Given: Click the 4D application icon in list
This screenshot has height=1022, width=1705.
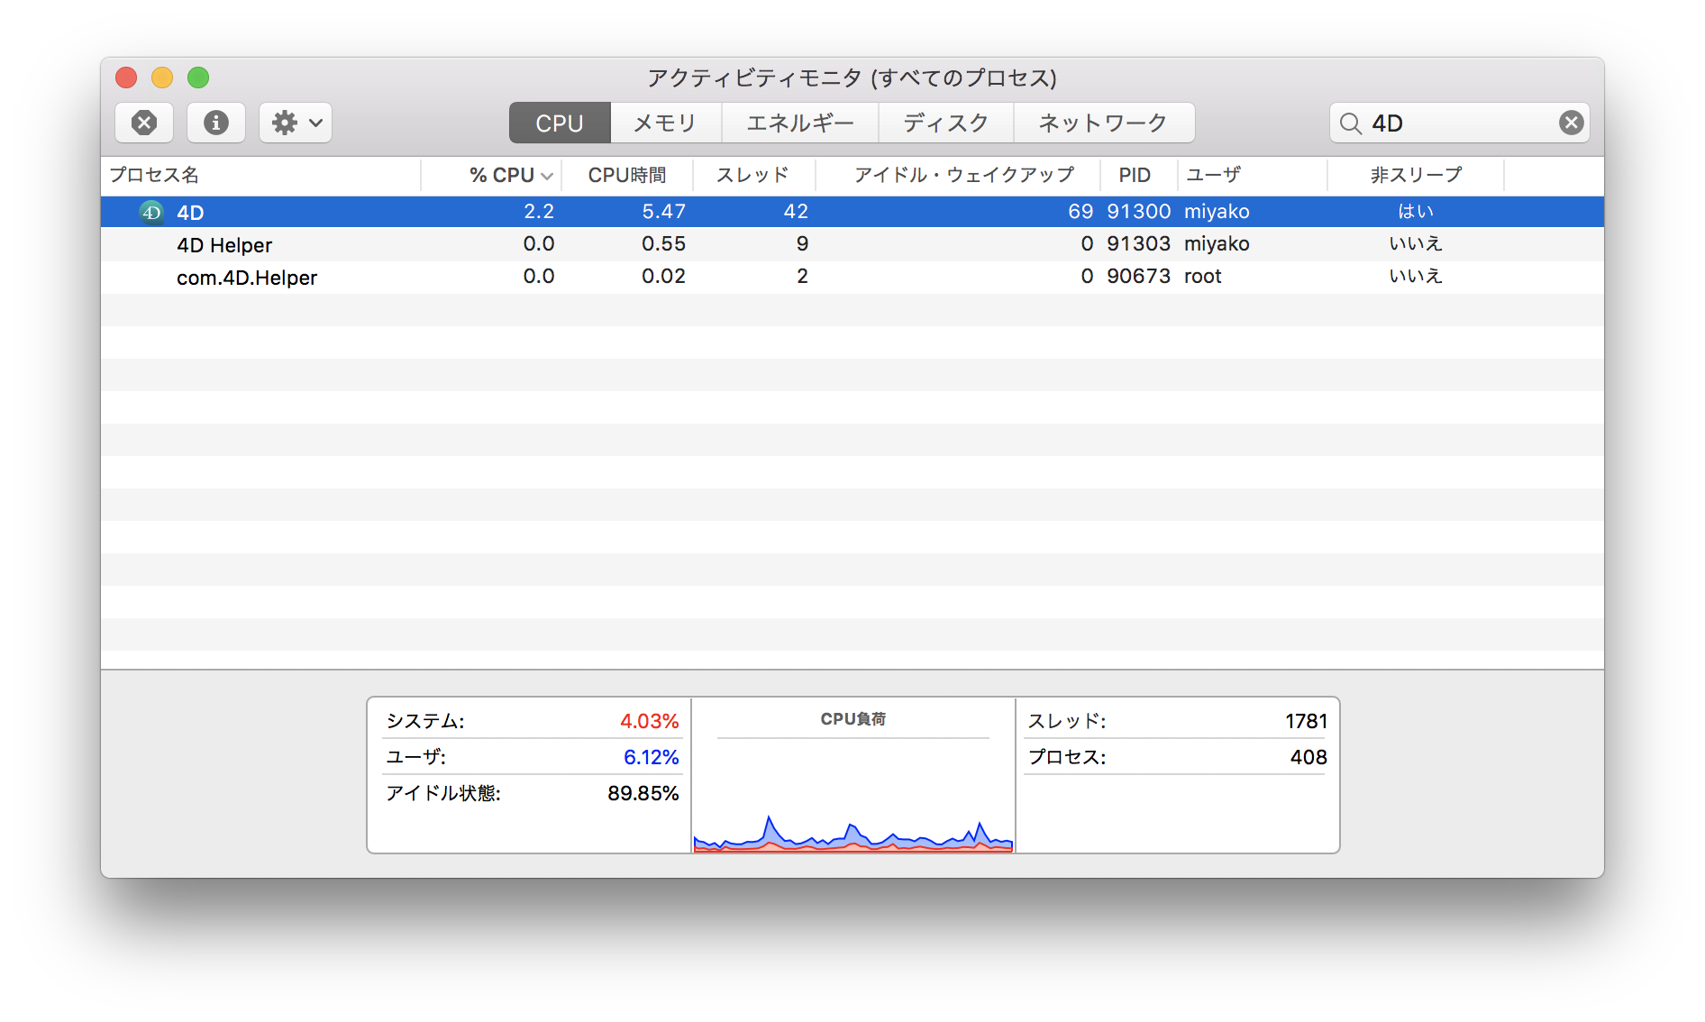Looking at the screenshot, I should point(151,212).
